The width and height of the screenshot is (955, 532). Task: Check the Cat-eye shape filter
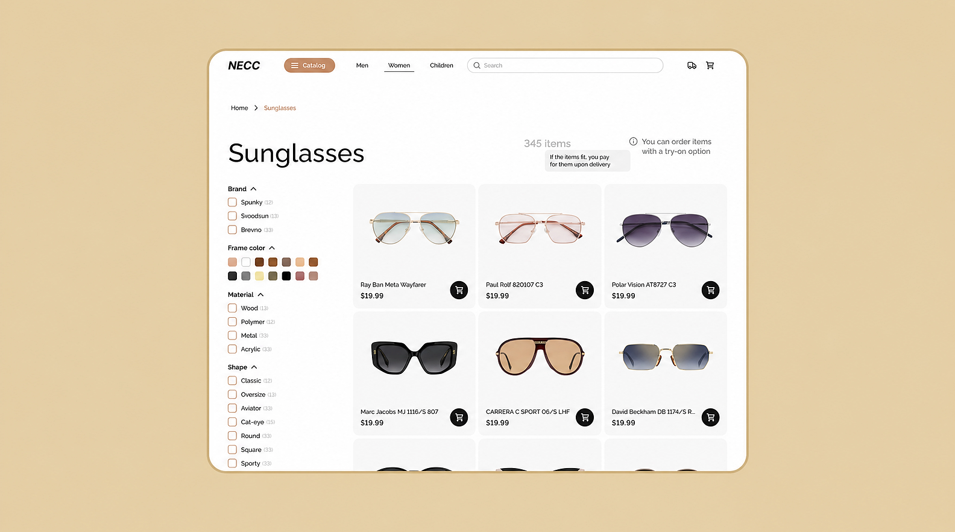pos(232,422)
